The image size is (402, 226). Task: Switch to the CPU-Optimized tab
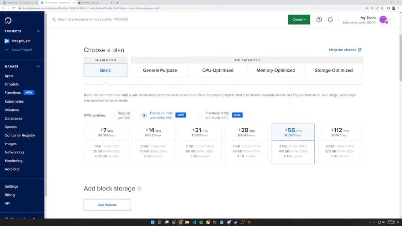[x=218, y=70]
